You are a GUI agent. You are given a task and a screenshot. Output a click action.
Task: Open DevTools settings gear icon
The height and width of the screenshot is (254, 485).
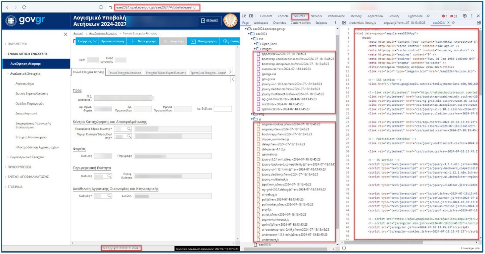[x=465, y=16]
